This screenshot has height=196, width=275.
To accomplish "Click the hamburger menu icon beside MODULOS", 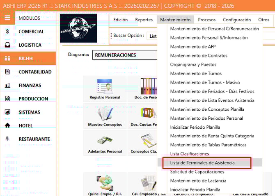I will [x=7, y=18].
